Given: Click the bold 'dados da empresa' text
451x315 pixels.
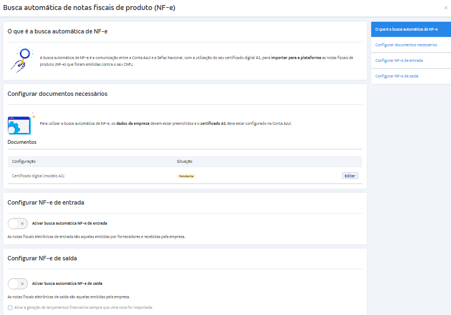Looking at the screenshot, I should [x=133, y=124].
